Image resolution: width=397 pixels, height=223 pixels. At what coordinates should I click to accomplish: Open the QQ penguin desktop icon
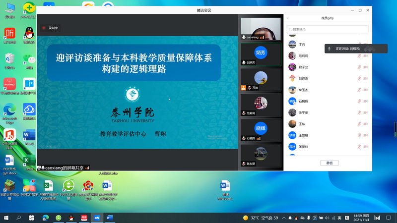(29, 35)
